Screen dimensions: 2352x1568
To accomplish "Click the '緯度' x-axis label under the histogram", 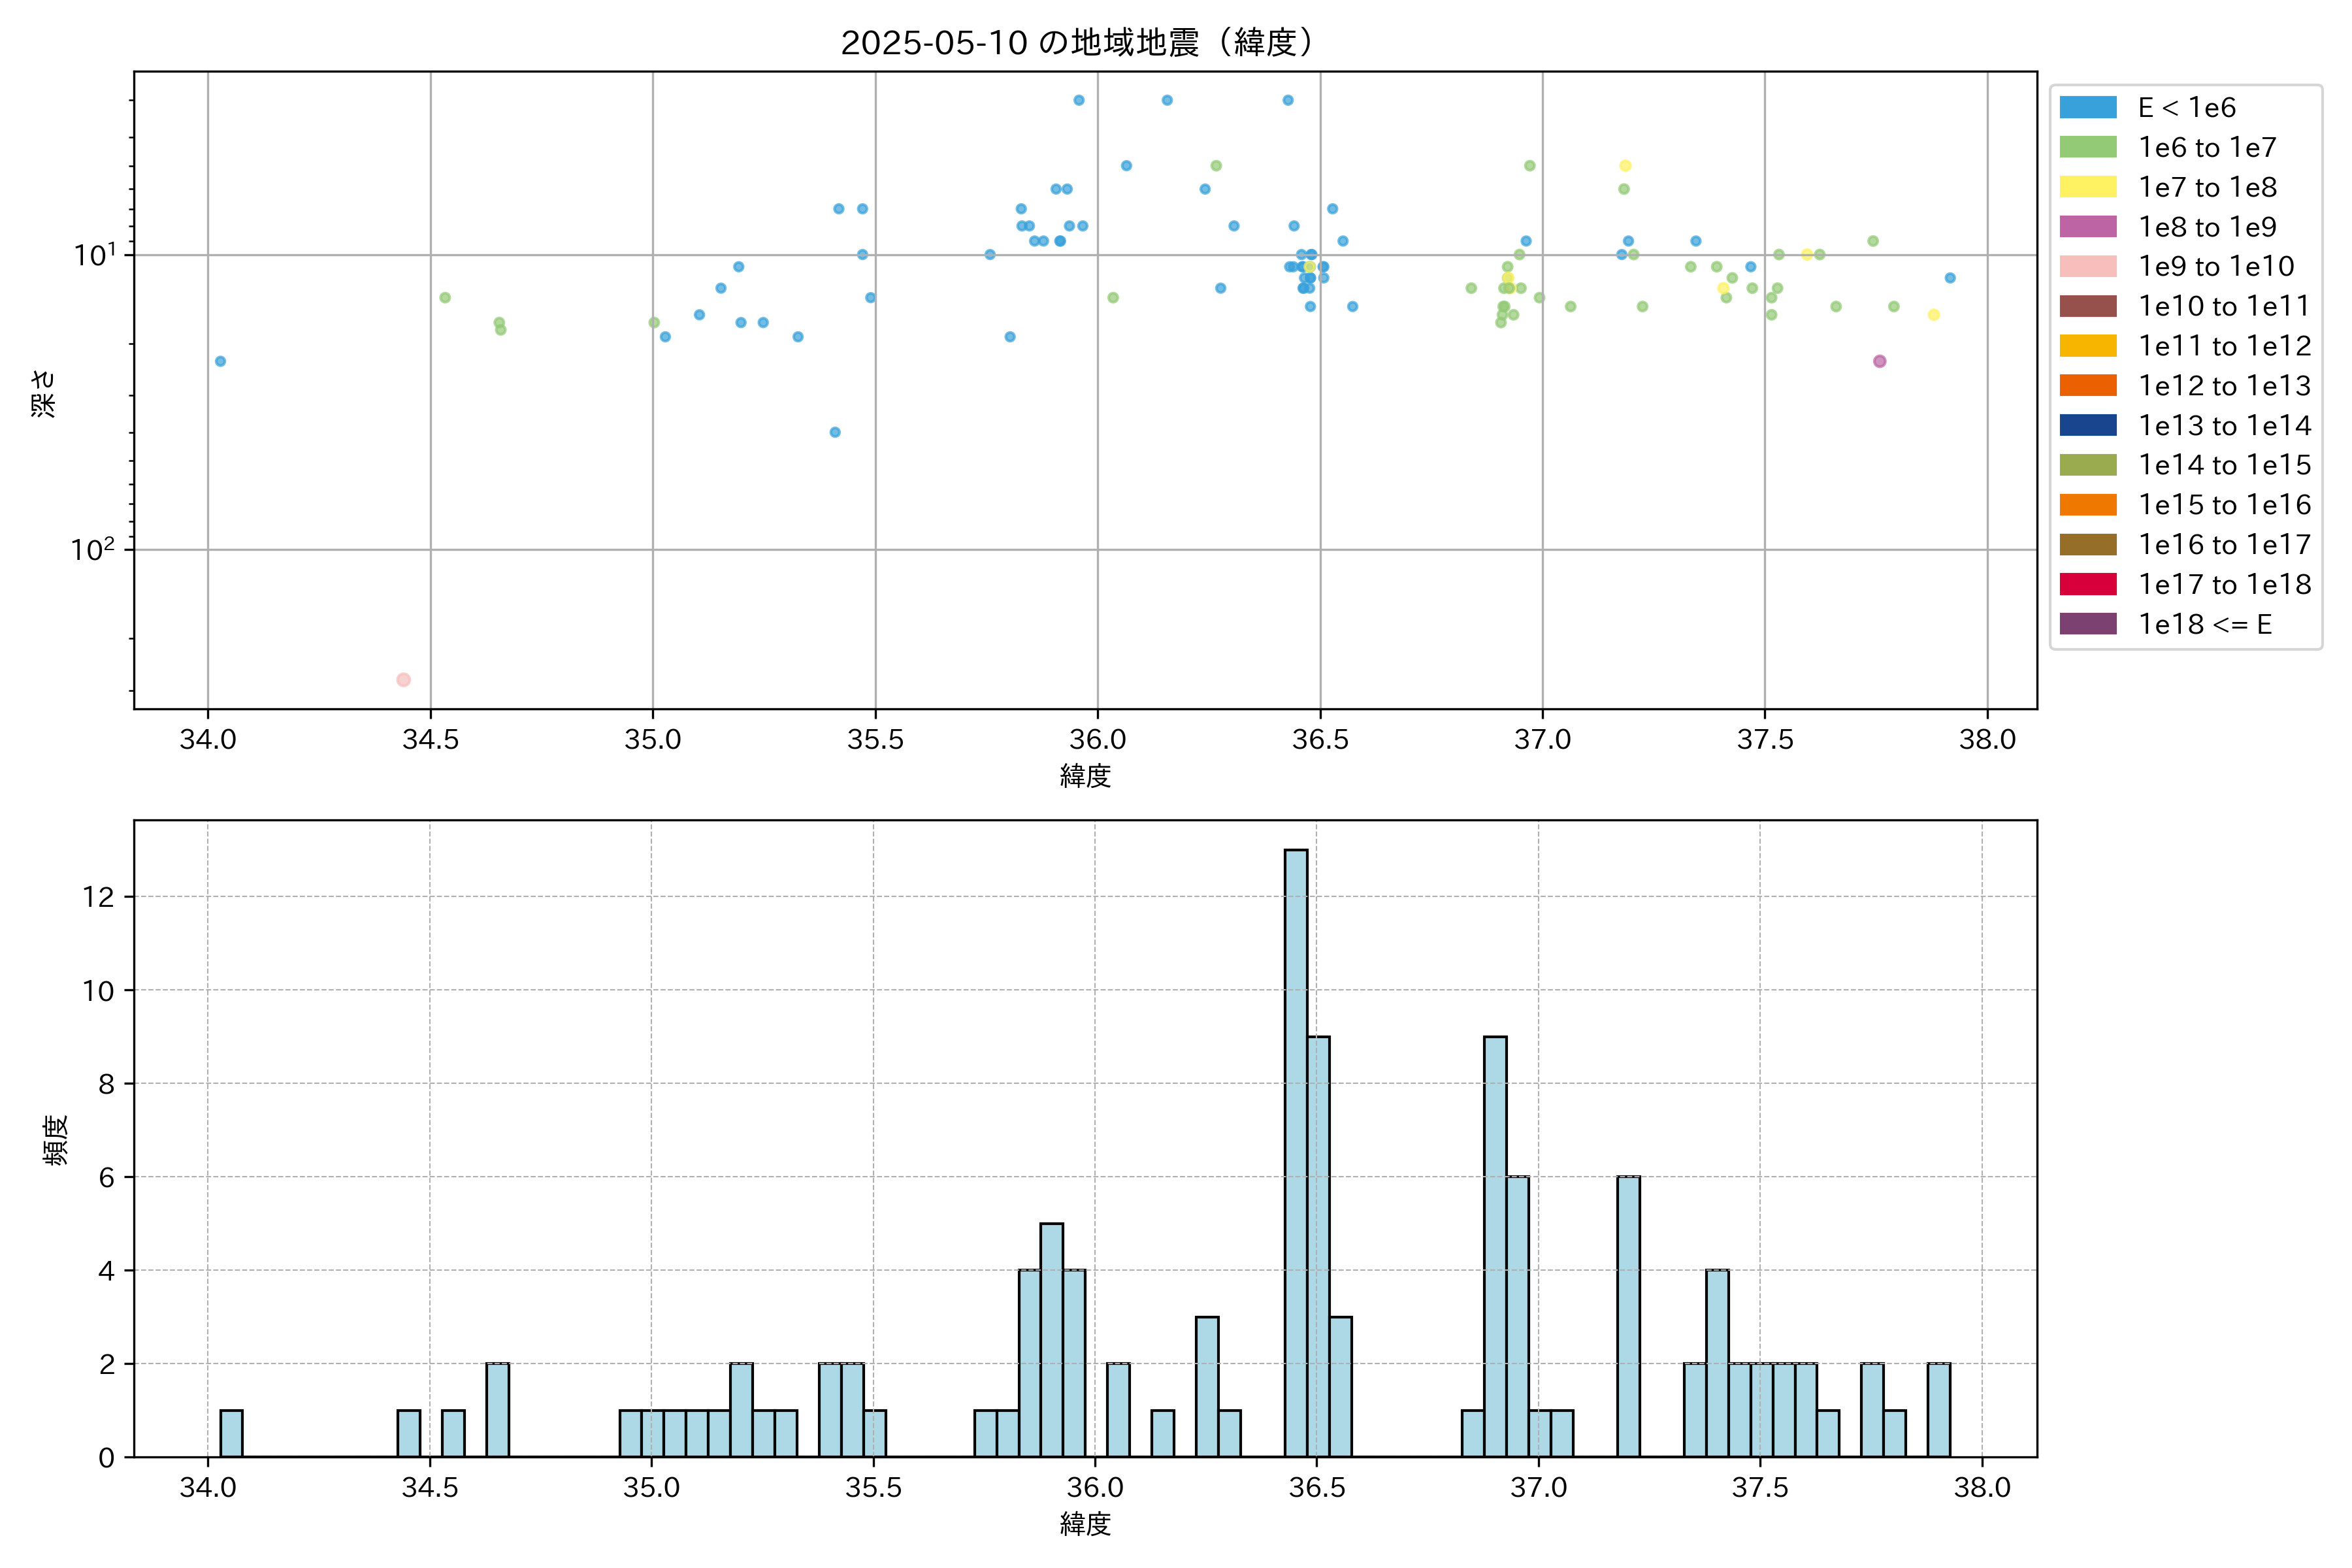I will 1085,1524.
